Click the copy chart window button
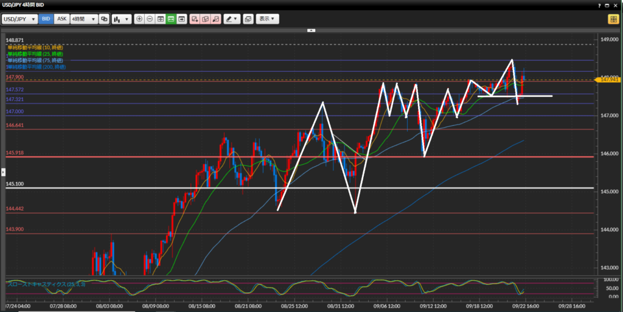 point(248,19)
